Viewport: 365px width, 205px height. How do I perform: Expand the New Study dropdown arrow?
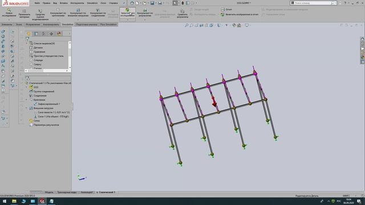(x=9, y=20)
